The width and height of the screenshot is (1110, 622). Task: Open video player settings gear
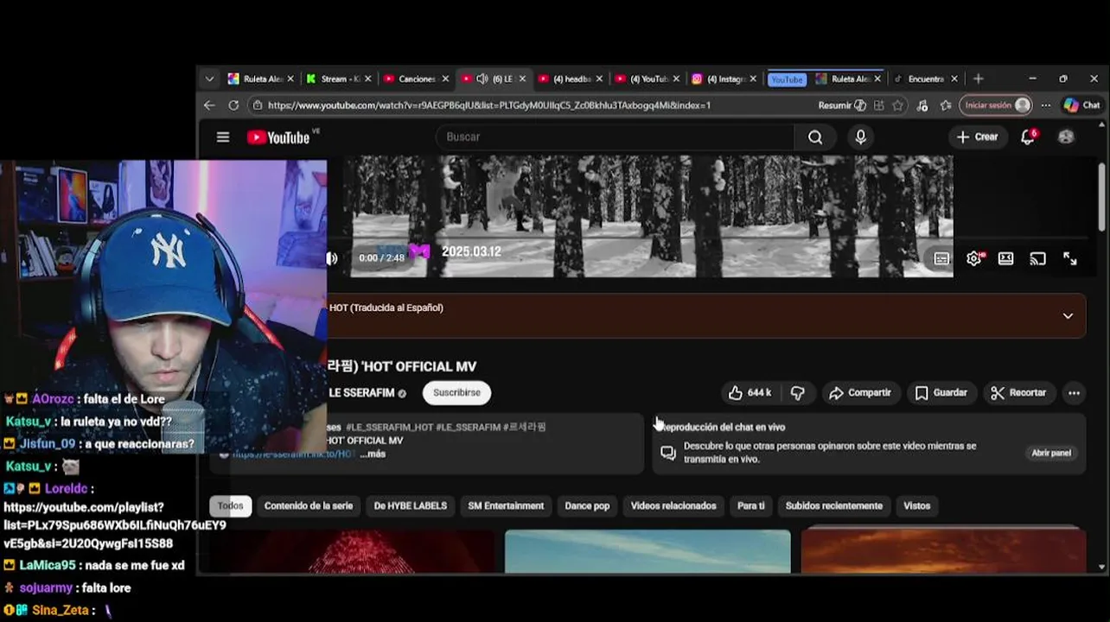tap(974, 258)
